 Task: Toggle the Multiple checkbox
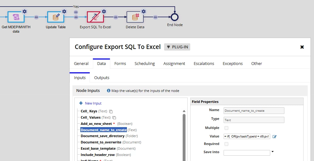tap(226, 128)
